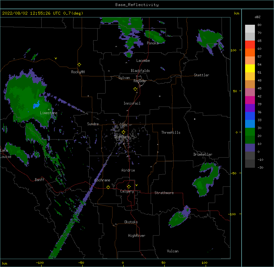Click the Okotoks label
Screen dimensions: 274x267
pyautogui.click(x=131, y=222)
